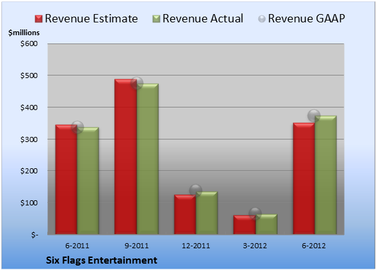Click the '$500' axis value
Image resolution: width=376 pixels, height=270 pixels.
pyautogui.click(x=29, y=75)
